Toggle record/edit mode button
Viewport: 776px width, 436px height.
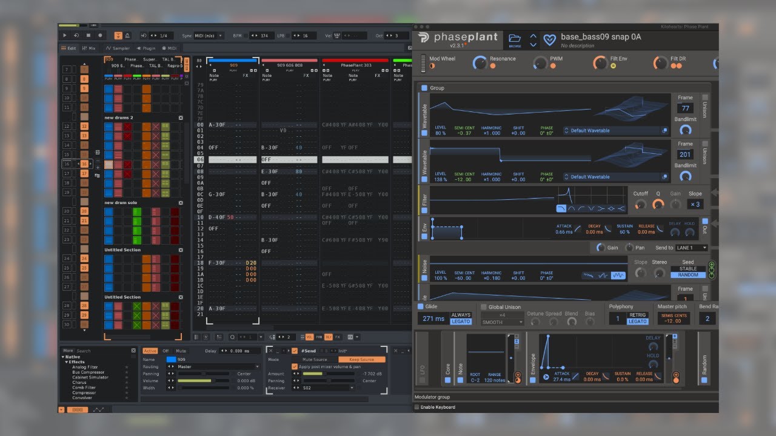[100, 36]
